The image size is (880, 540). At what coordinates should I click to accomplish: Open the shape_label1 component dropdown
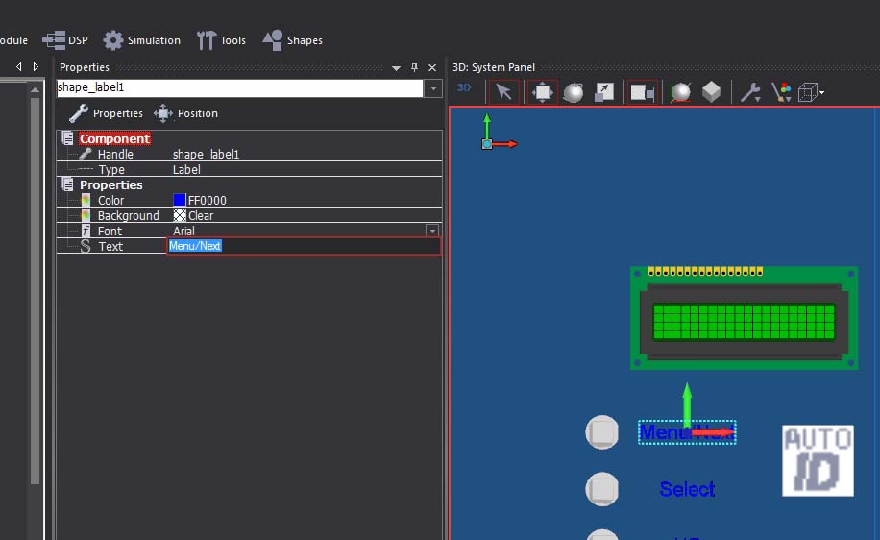[x=432, y=88]
